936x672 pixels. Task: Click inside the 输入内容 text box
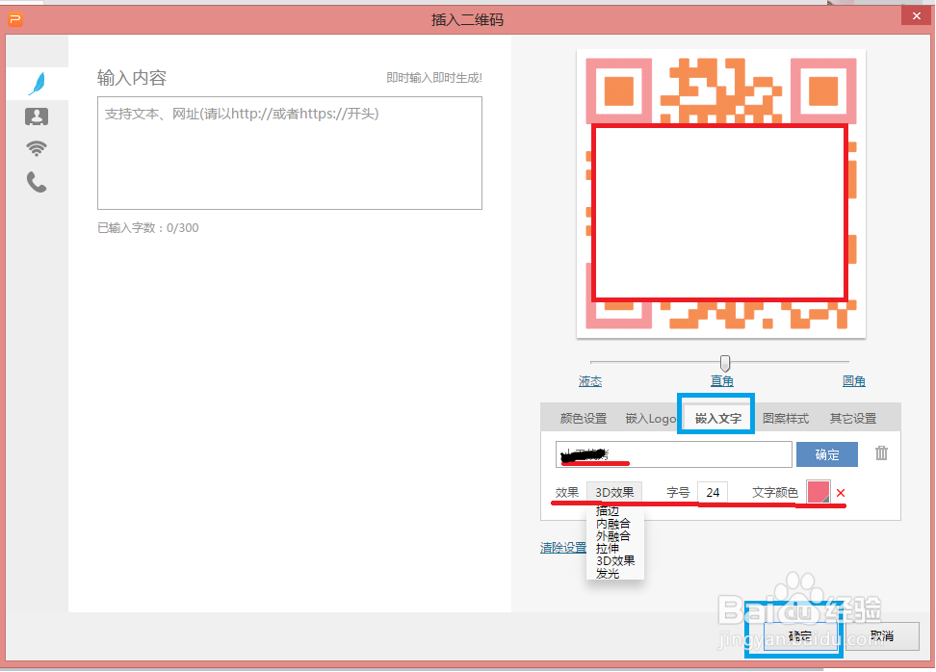point(290,153)
